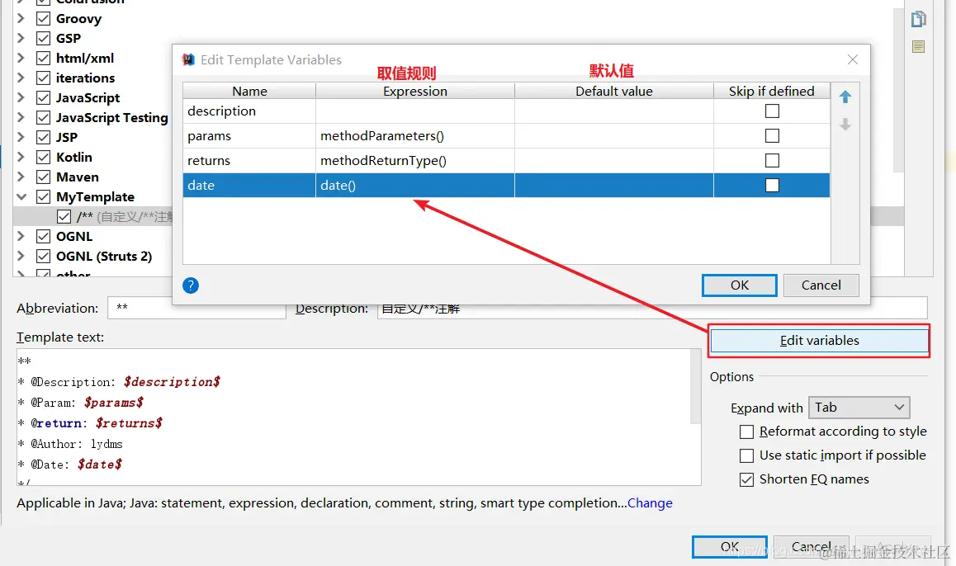Select the MyTemplate group label
956x566 pixels.
(95, 197)
